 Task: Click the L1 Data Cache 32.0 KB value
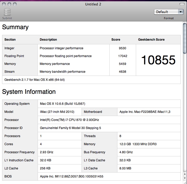coord(125,160)
